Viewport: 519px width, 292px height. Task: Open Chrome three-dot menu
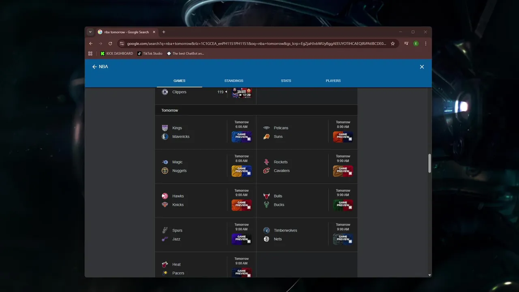pyautogui.click(x=426, y=43)
